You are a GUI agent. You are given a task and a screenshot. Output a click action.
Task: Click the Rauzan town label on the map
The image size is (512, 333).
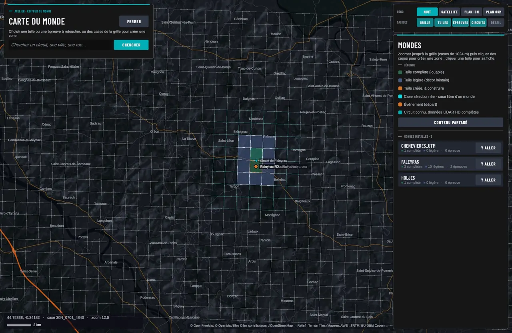[367, 126]
